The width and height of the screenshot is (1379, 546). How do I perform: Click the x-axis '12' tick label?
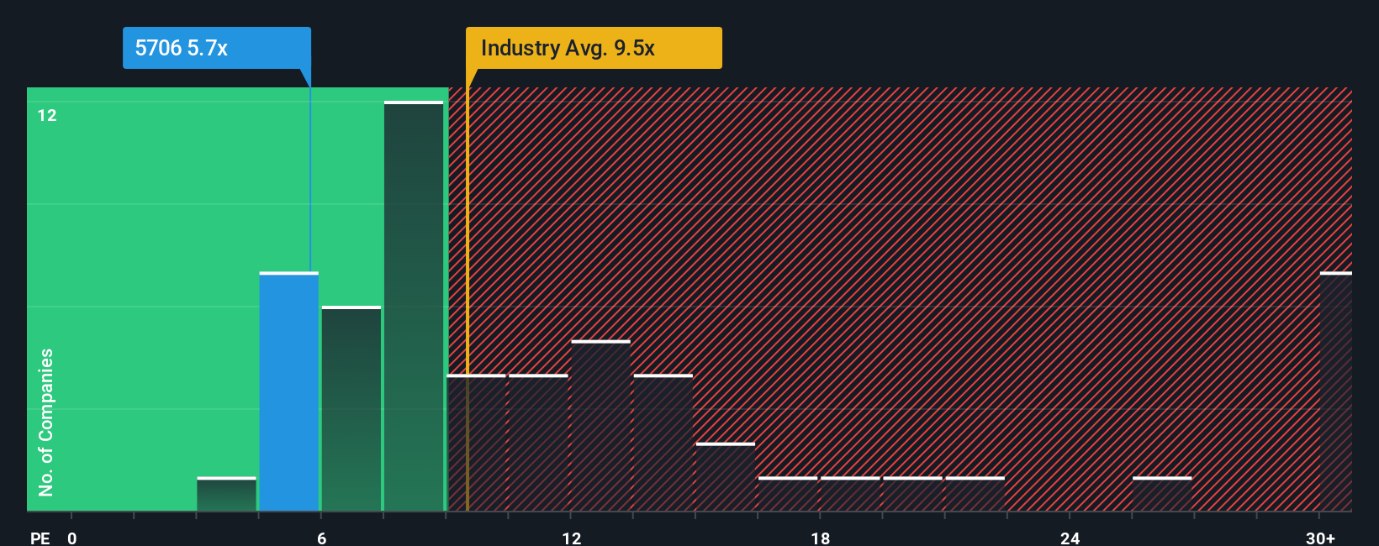click(x=572, y=538)
